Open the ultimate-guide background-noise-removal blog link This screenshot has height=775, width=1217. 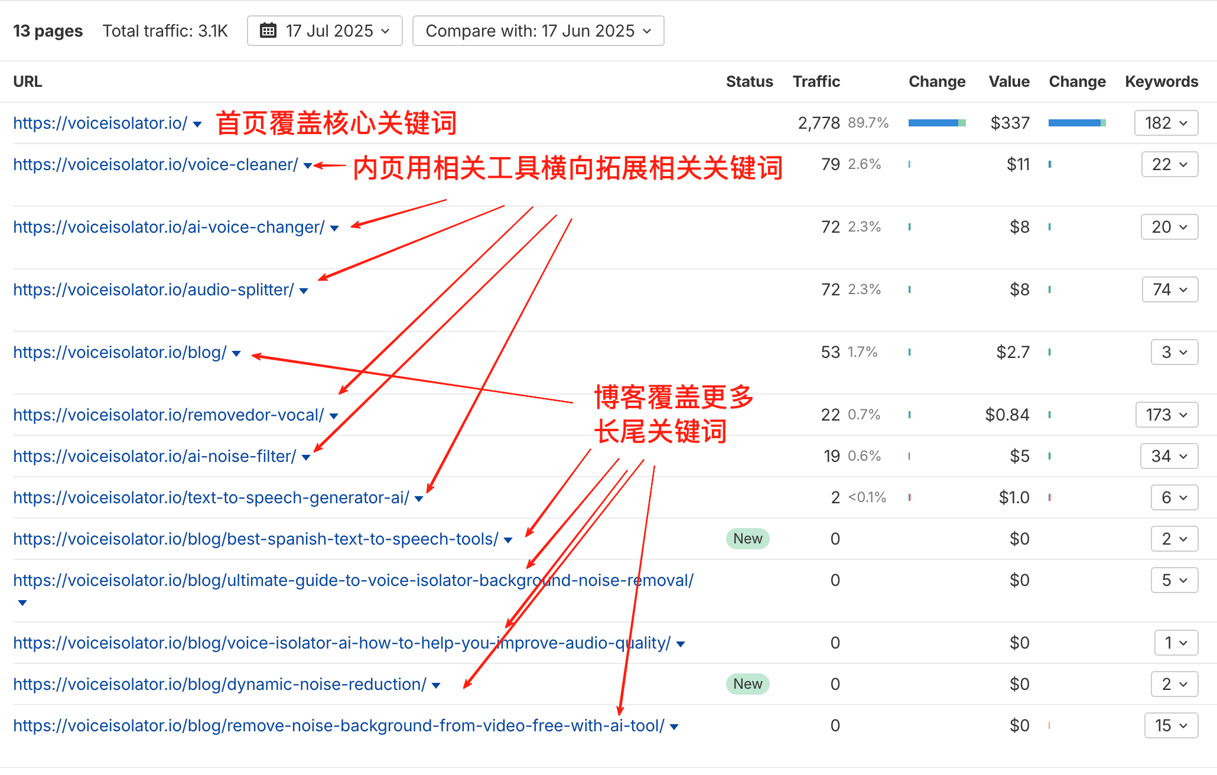[353, 580]
